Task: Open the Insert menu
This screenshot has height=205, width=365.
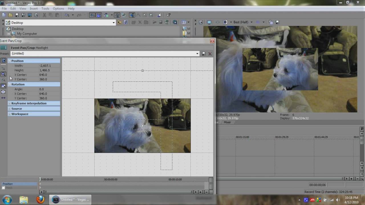Action: click(34, 9)
